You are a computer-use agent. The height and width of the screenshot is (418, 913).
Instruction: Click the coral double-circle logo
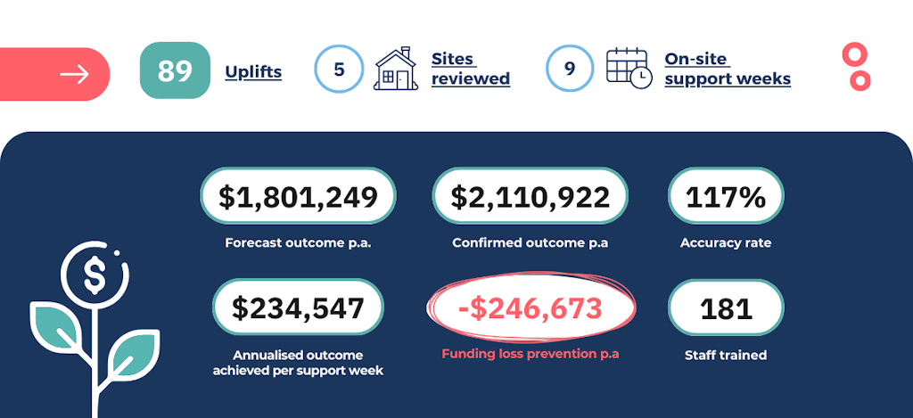point(856,68)
